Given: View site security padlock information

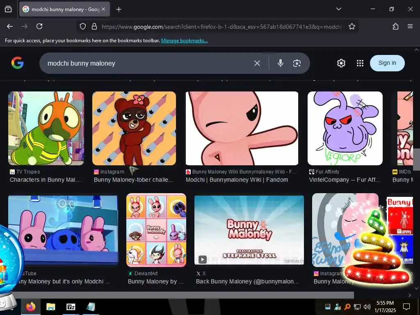Looking at the screenshot, I should (x=94, y=26).
